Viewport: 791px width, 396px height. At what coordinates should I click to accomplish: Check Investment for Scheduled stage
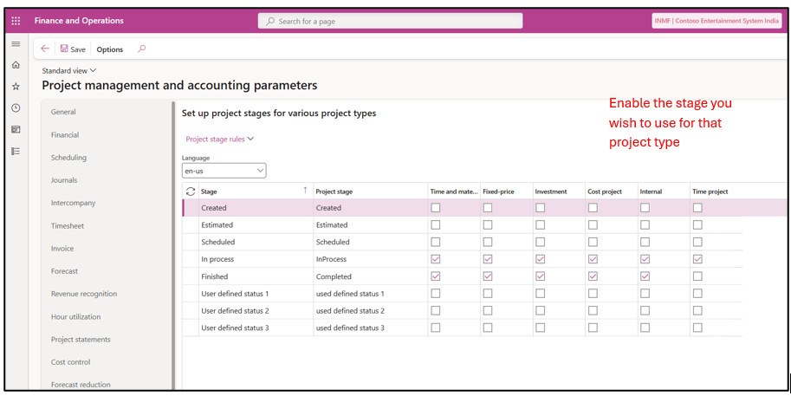pyautogui.click(x=541, y=242)
